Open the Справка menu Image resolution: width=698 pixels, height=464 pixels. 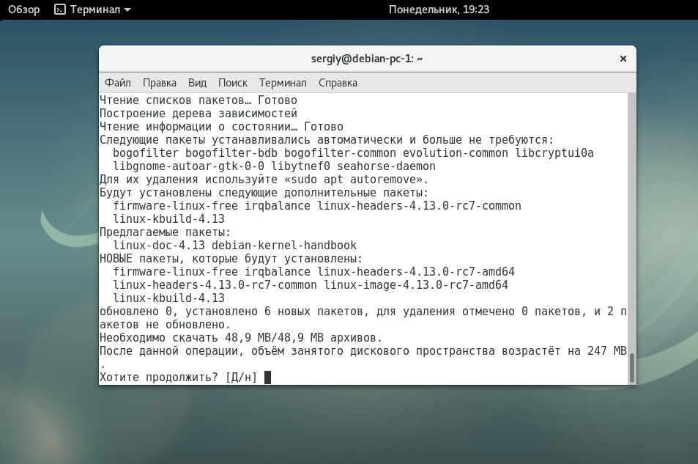[x=338, y=83]
